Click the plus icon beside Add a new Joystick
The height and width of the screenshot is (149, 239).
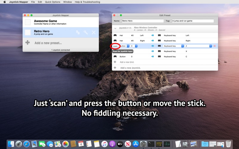(115, 68)
